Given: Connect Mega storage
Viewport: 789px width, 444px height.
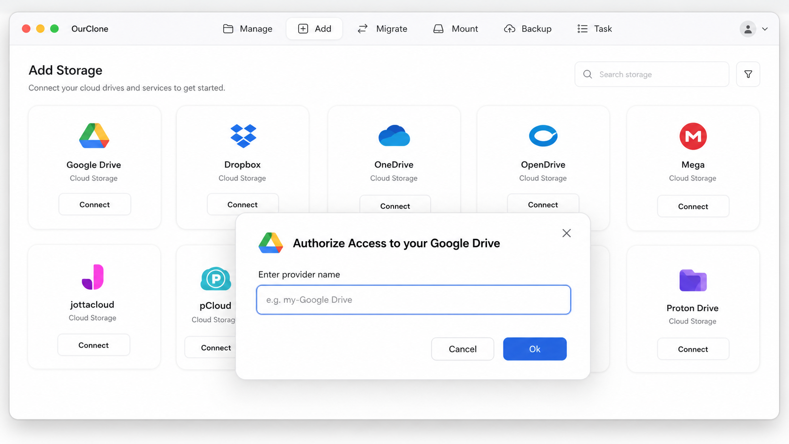Looking at the screenshot, I should [693, 206].
